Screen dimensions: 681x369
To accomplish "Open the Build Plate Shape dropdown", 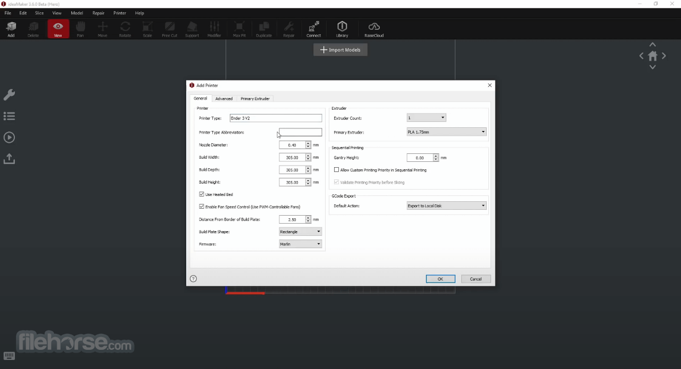I will pos(301,232).
